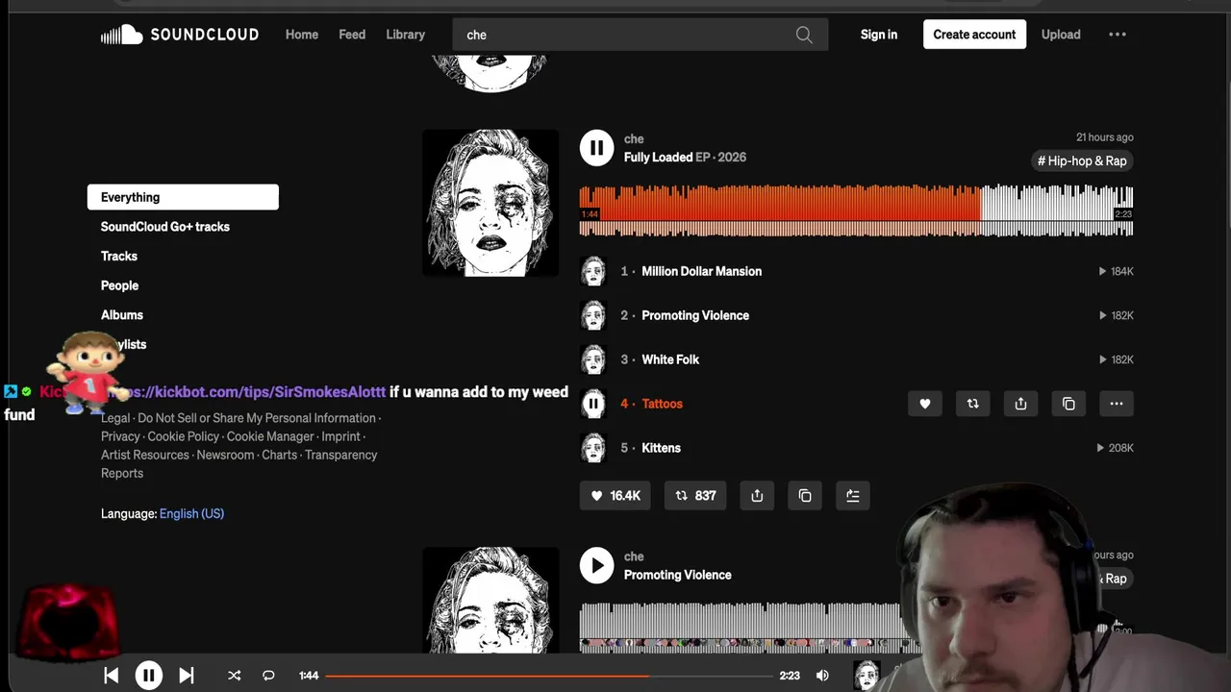
Task: Skip to previous track in player bar
Action: 112,676
